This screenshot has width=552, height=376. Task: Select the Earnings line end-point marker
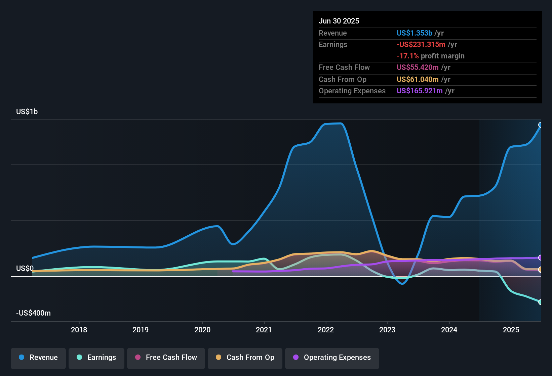(x=541, y=302)
